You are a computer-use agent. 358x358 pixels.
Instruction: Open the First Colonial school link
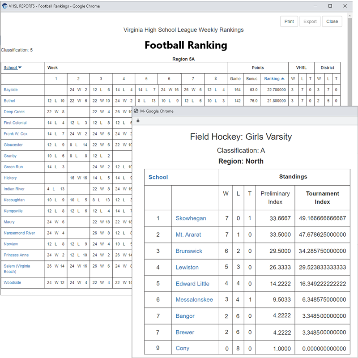[15, 123]
